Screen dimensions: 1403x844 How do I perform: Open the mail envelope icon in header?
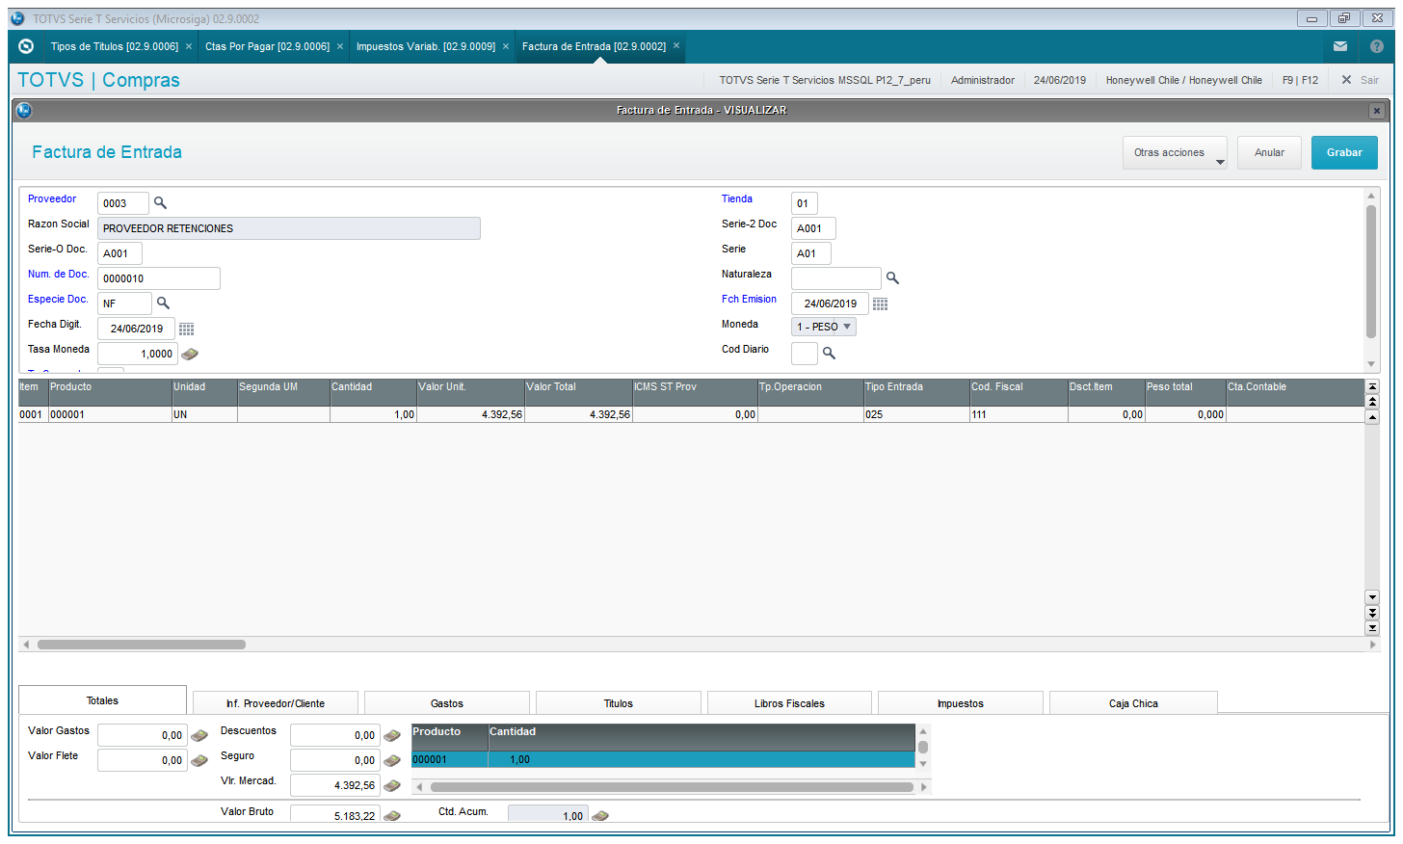coord(1340,46)
